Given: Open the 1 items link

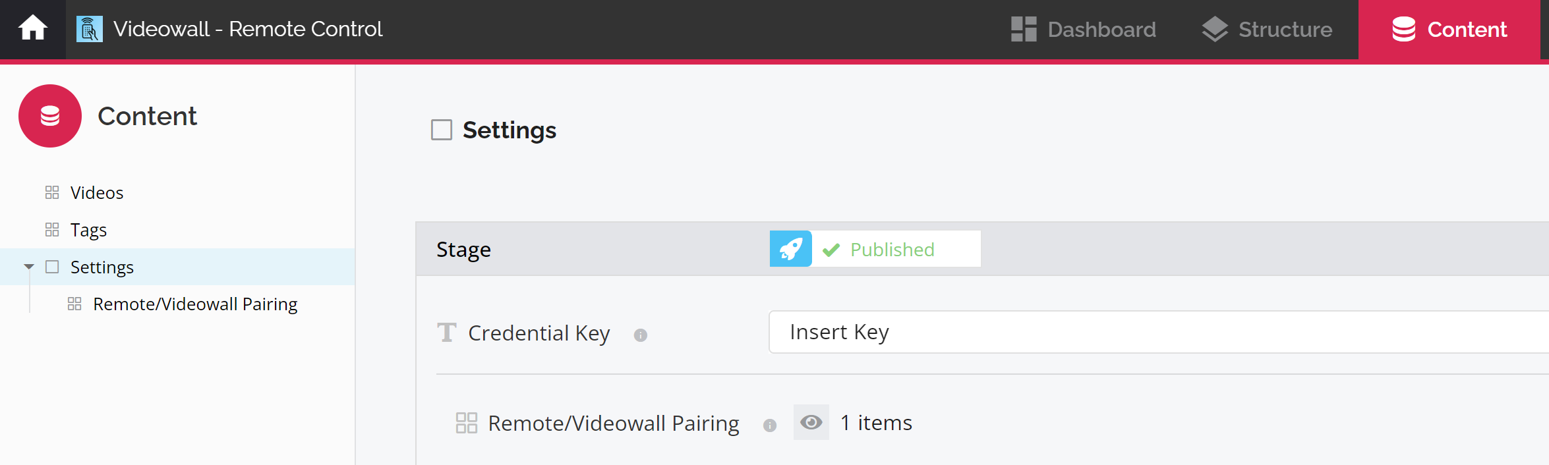Looking at the screenshot, I should 876,422.
